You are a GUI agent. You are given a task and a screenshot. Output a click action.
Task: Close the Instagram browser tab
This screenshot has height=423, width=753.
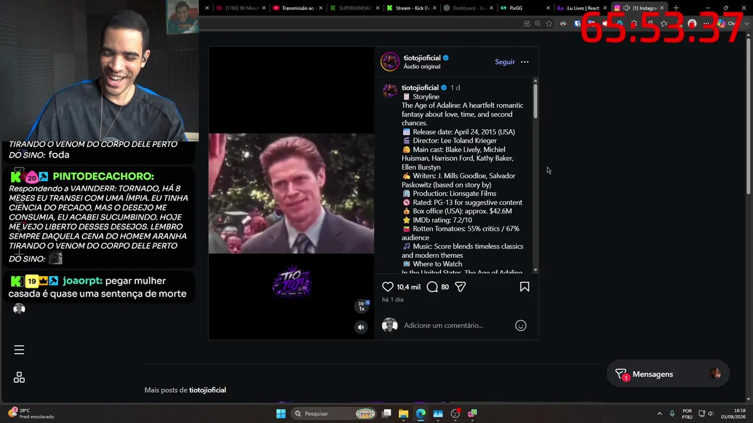coord(662,8)
